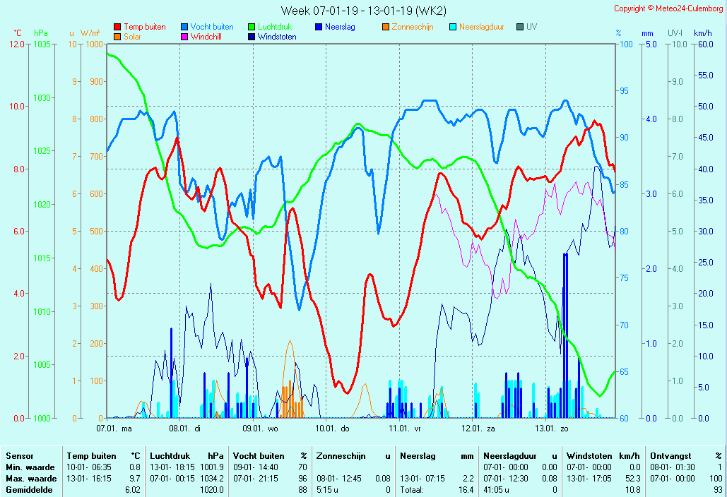
Task: Click the green Luchtdruk legend swatch
Action: [252, 28]
